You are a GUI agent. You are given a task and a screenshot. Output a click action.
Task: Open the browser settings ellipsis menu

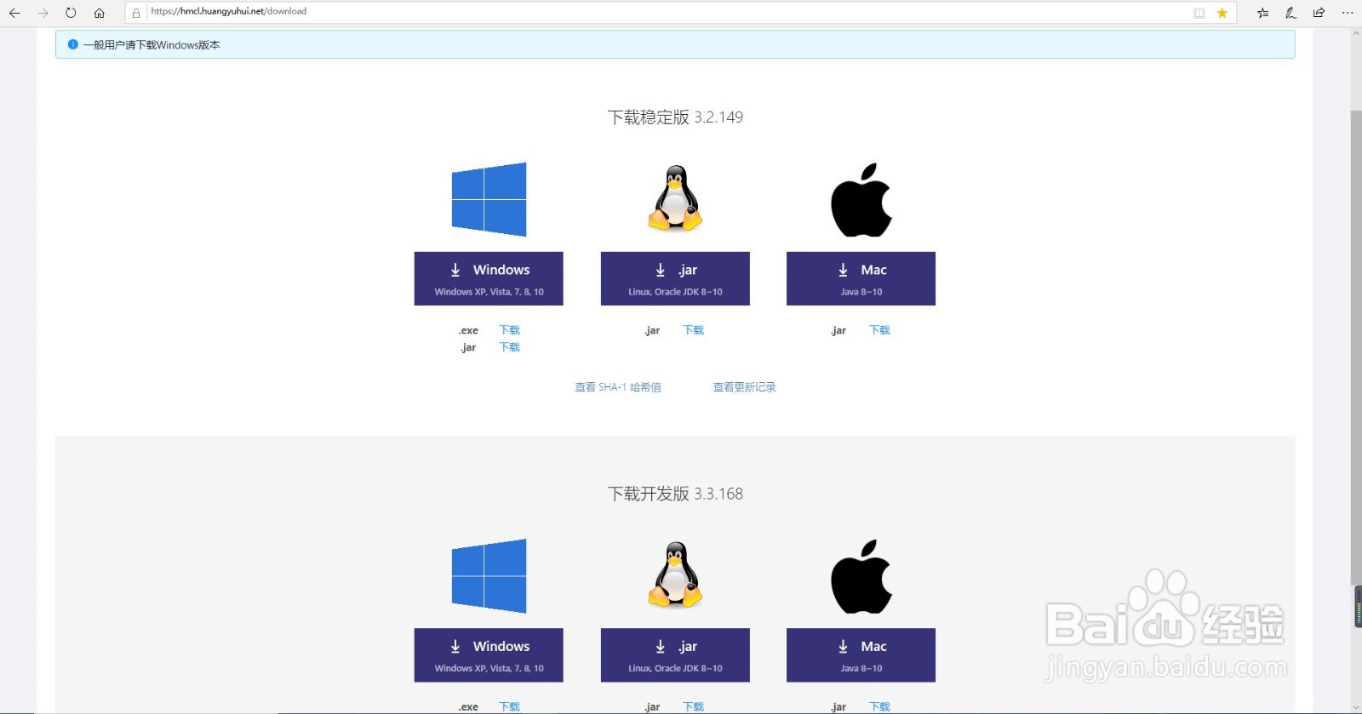coord(1347,13)
